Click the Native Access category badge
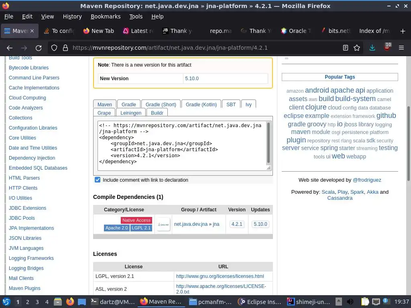 point(136,220)
